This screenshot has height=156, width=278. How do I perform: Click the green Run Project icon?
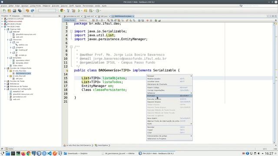[79, 11]
